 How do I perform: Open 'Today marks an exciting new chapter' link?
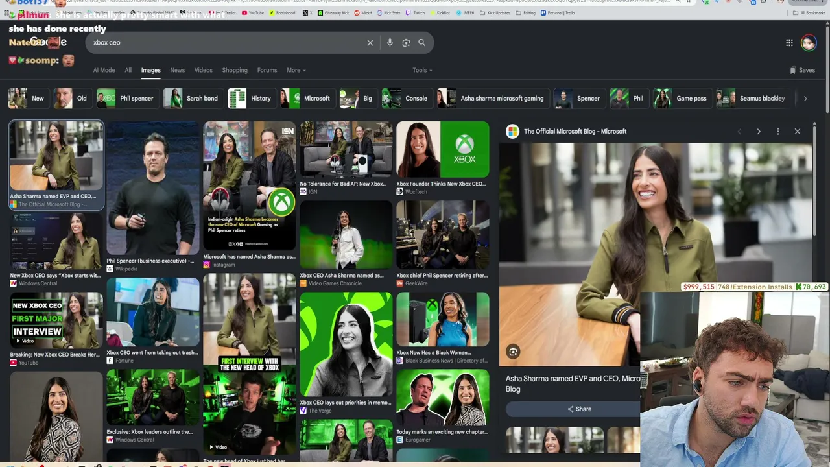(442, 431)
